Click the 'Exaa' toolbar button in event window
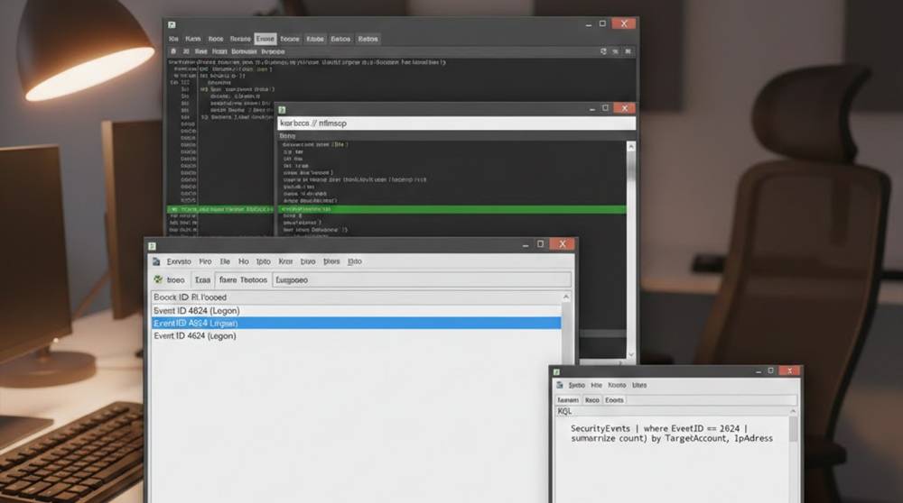 202,280
